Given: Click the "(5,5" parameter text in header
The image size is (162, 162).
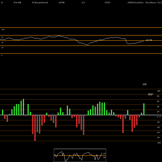Looking at the screenshot, I should (x=83, y=3).
